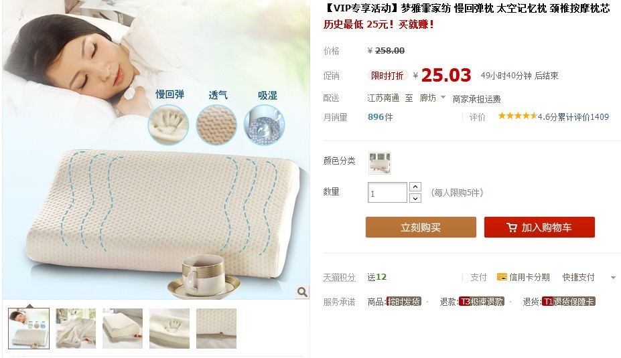Open the 累计评价1409 reviews link
621x358 pixels.
coord(583,117)
